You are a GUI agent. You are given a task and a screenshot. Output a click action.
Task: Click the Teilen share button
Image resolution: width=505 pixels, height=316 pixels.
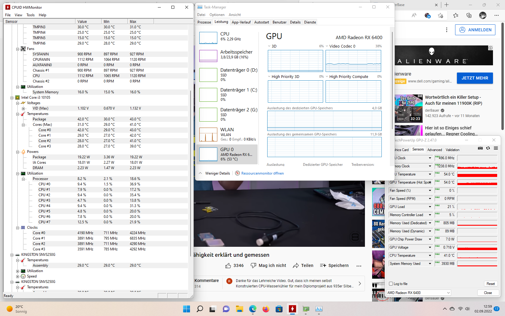click(303, 265)
